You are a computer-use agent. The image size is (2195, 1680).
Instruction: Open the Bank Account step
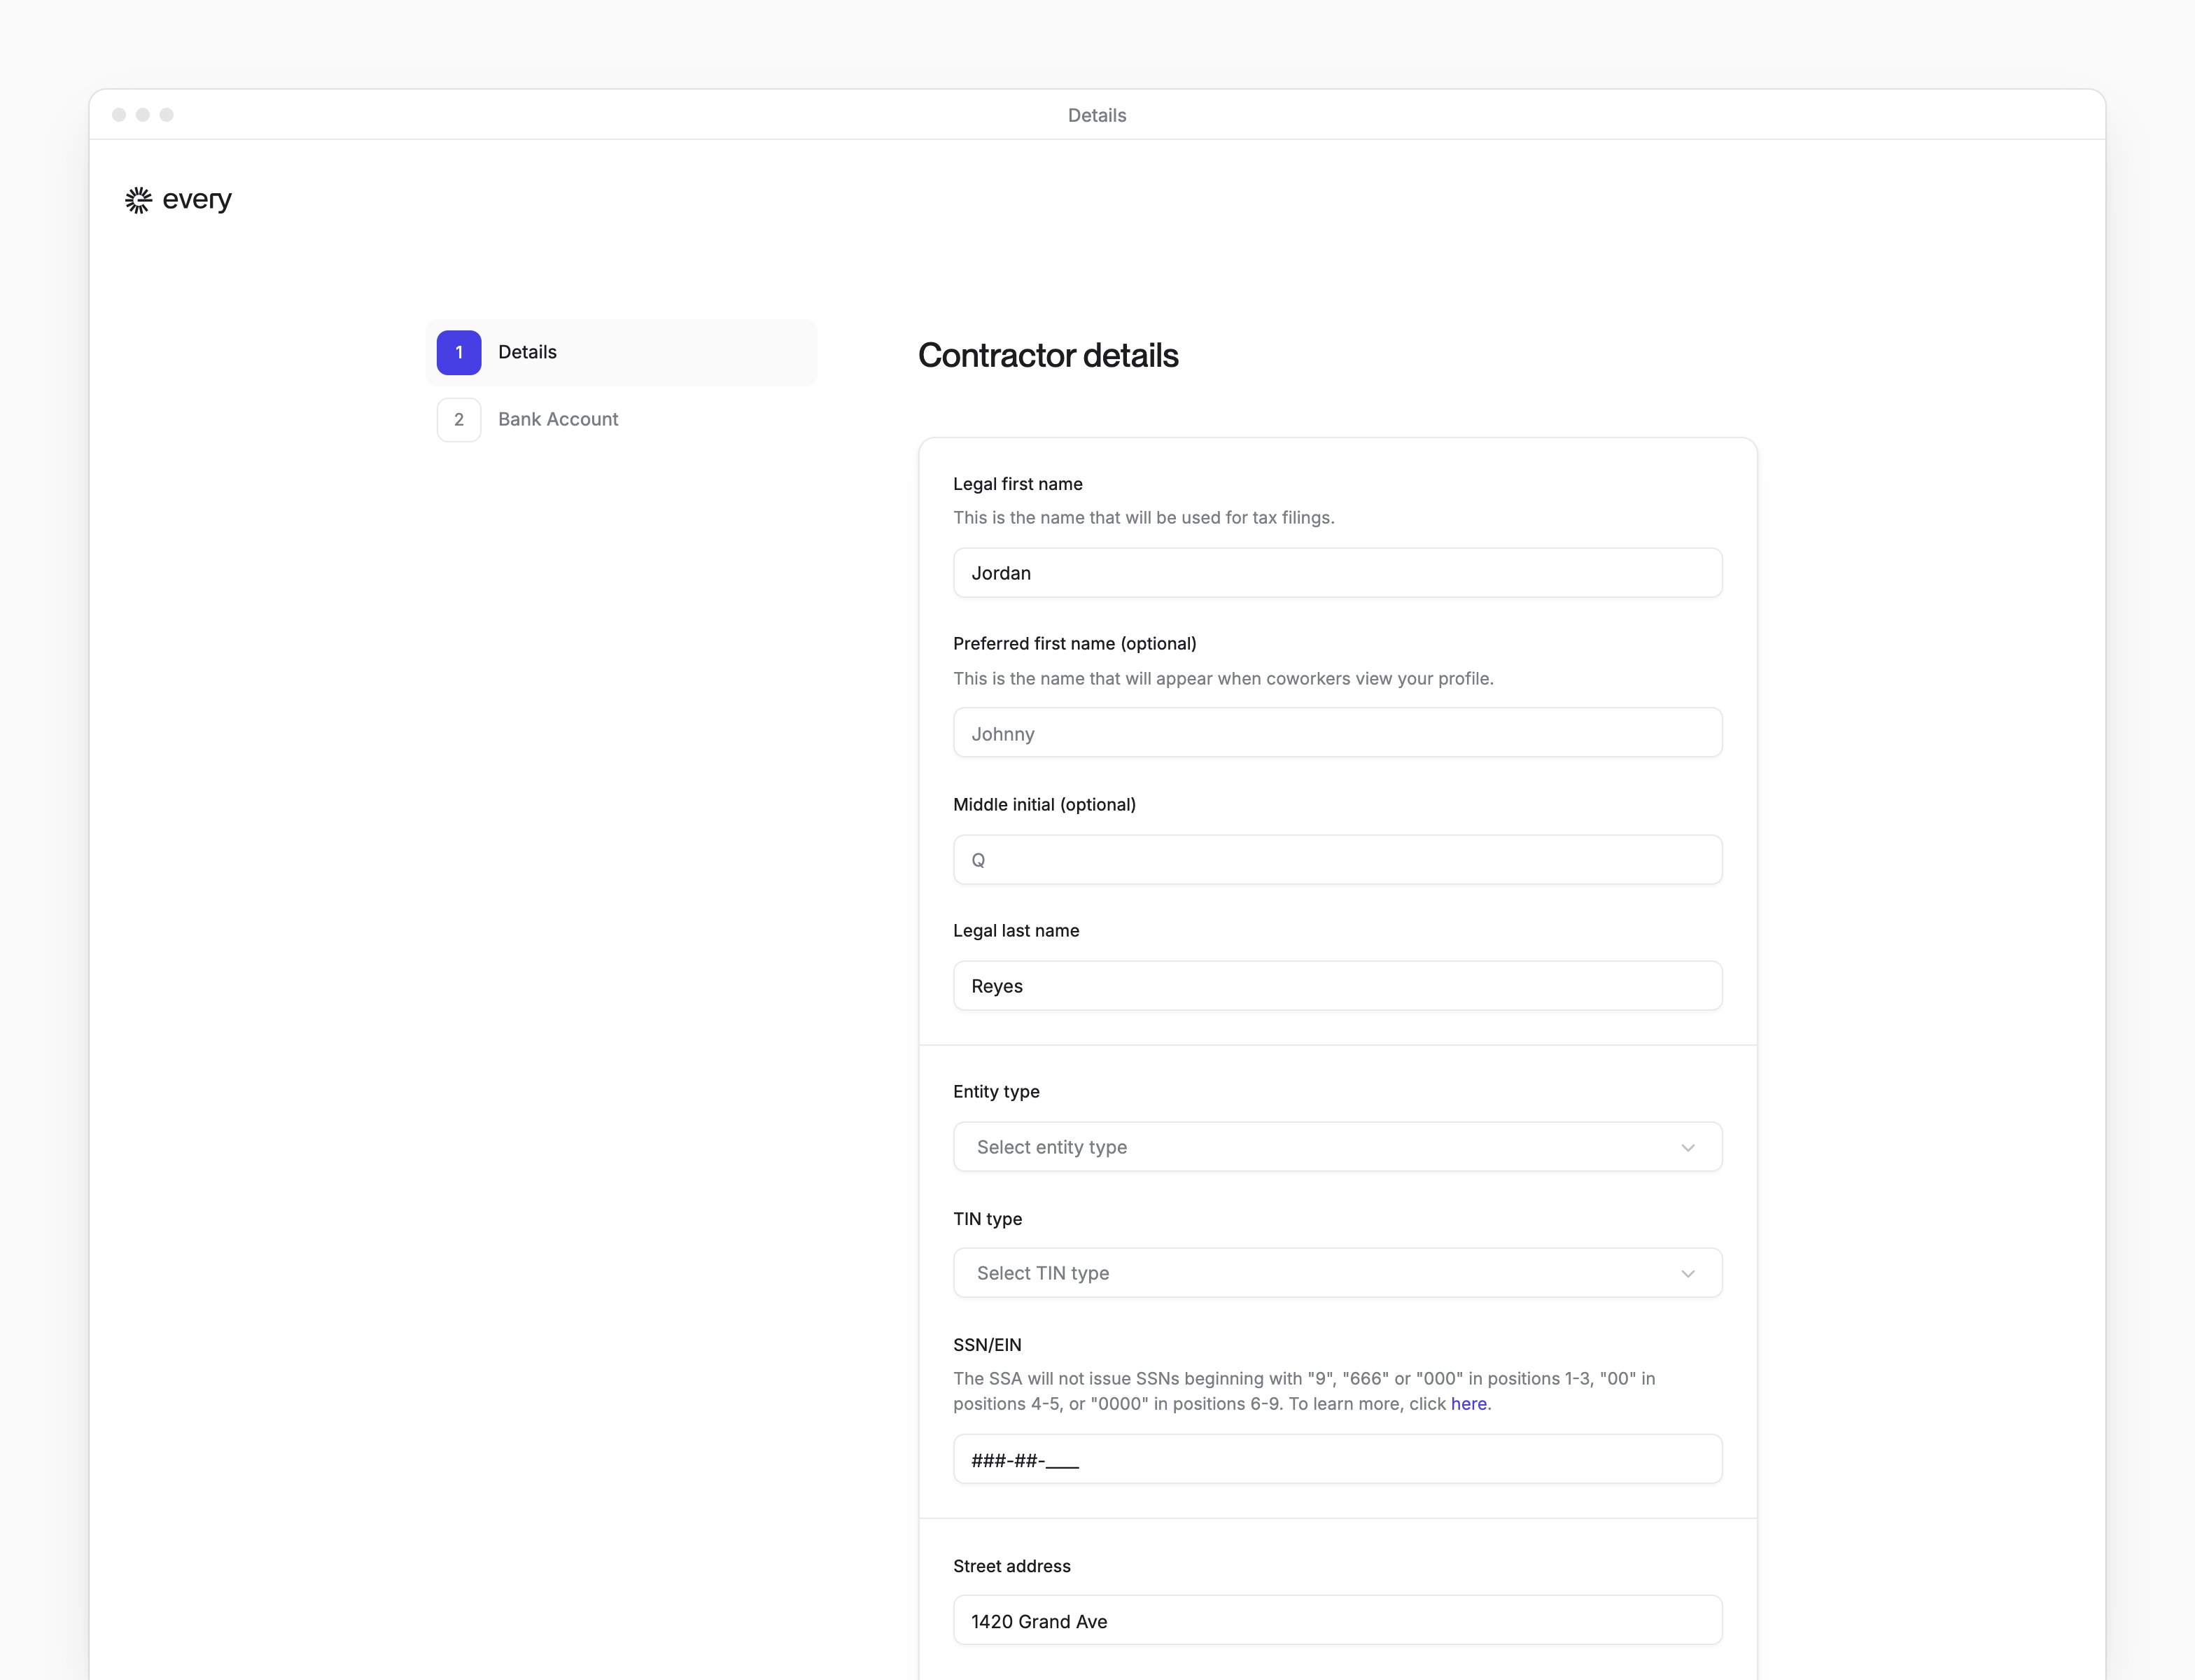tap(621, 419)
